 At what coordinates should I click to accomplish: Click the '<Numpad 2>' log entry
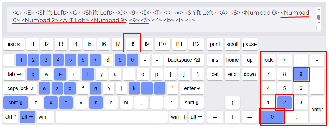pos(40,20)
